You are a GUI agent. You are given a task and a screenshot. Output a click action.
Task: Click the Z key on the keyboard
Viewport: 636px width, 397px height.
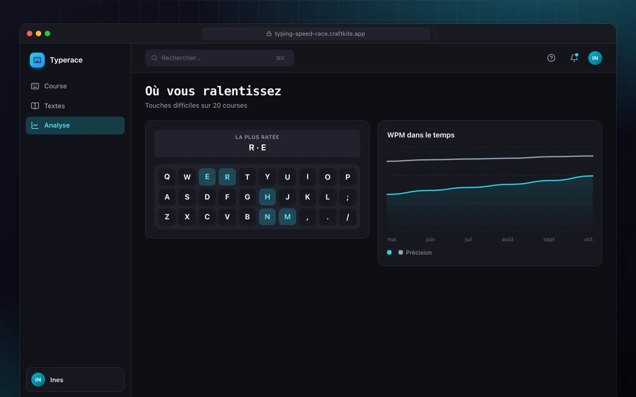pyautogui.click(x=167, y=217)
